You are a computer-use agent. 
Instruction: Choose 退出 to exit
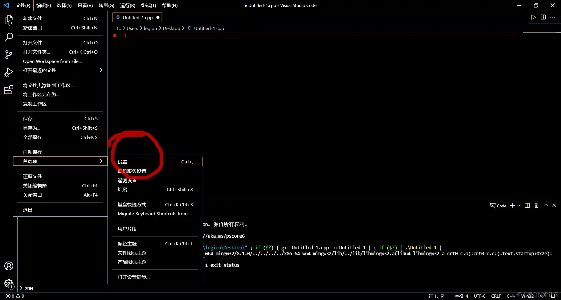tap(60, 210)
